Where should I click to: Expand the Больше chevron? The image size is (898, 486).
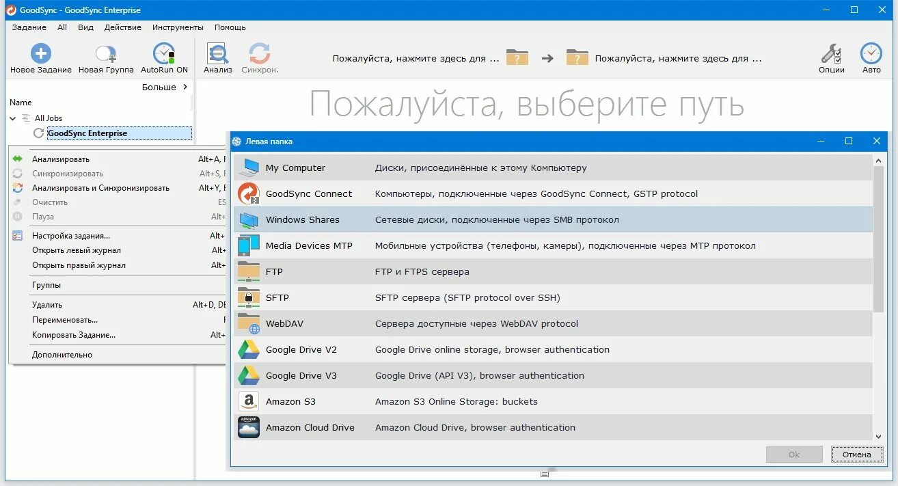coord(185,87)
